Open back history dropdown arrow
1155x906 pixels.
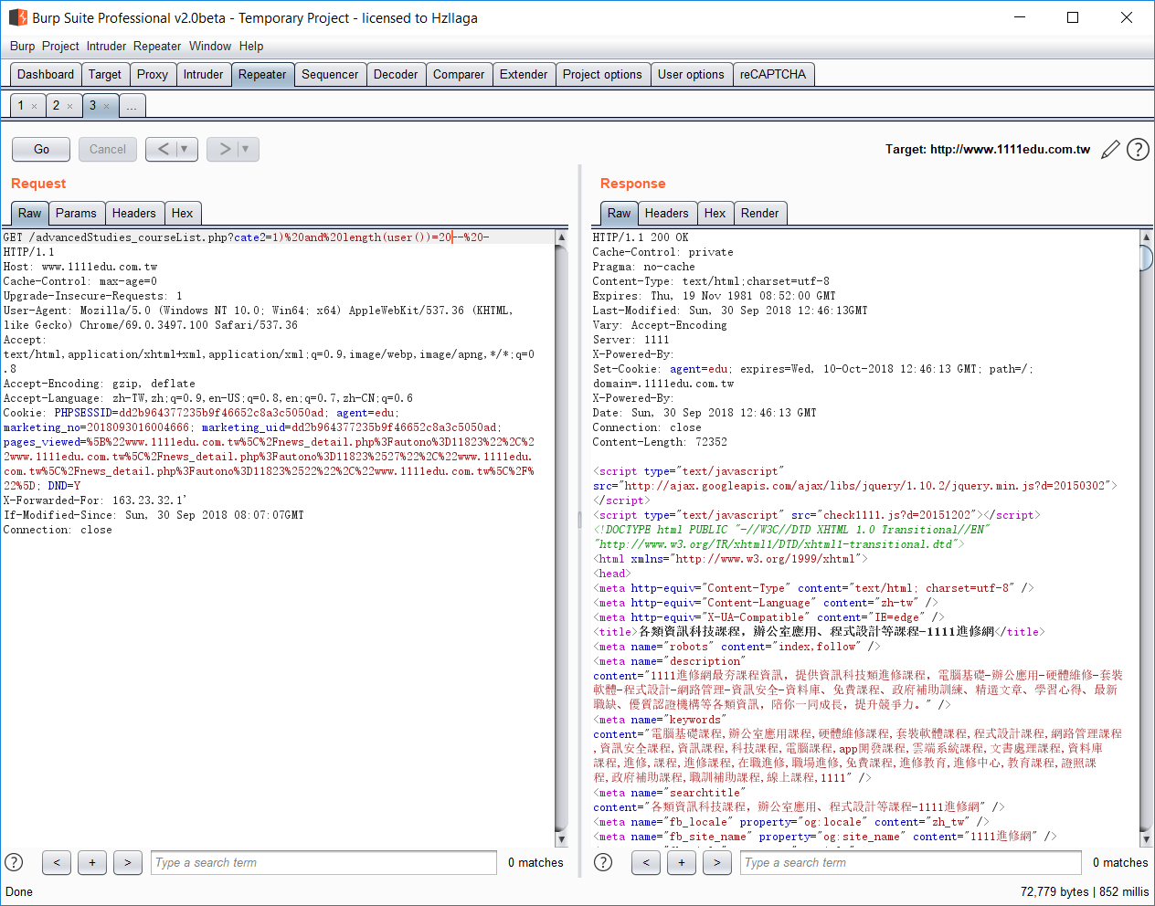click(185, 149)
